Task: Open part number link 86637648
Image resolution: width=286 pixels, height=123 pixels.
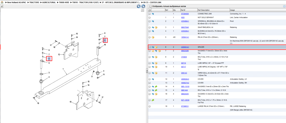Action: point(185,27)
